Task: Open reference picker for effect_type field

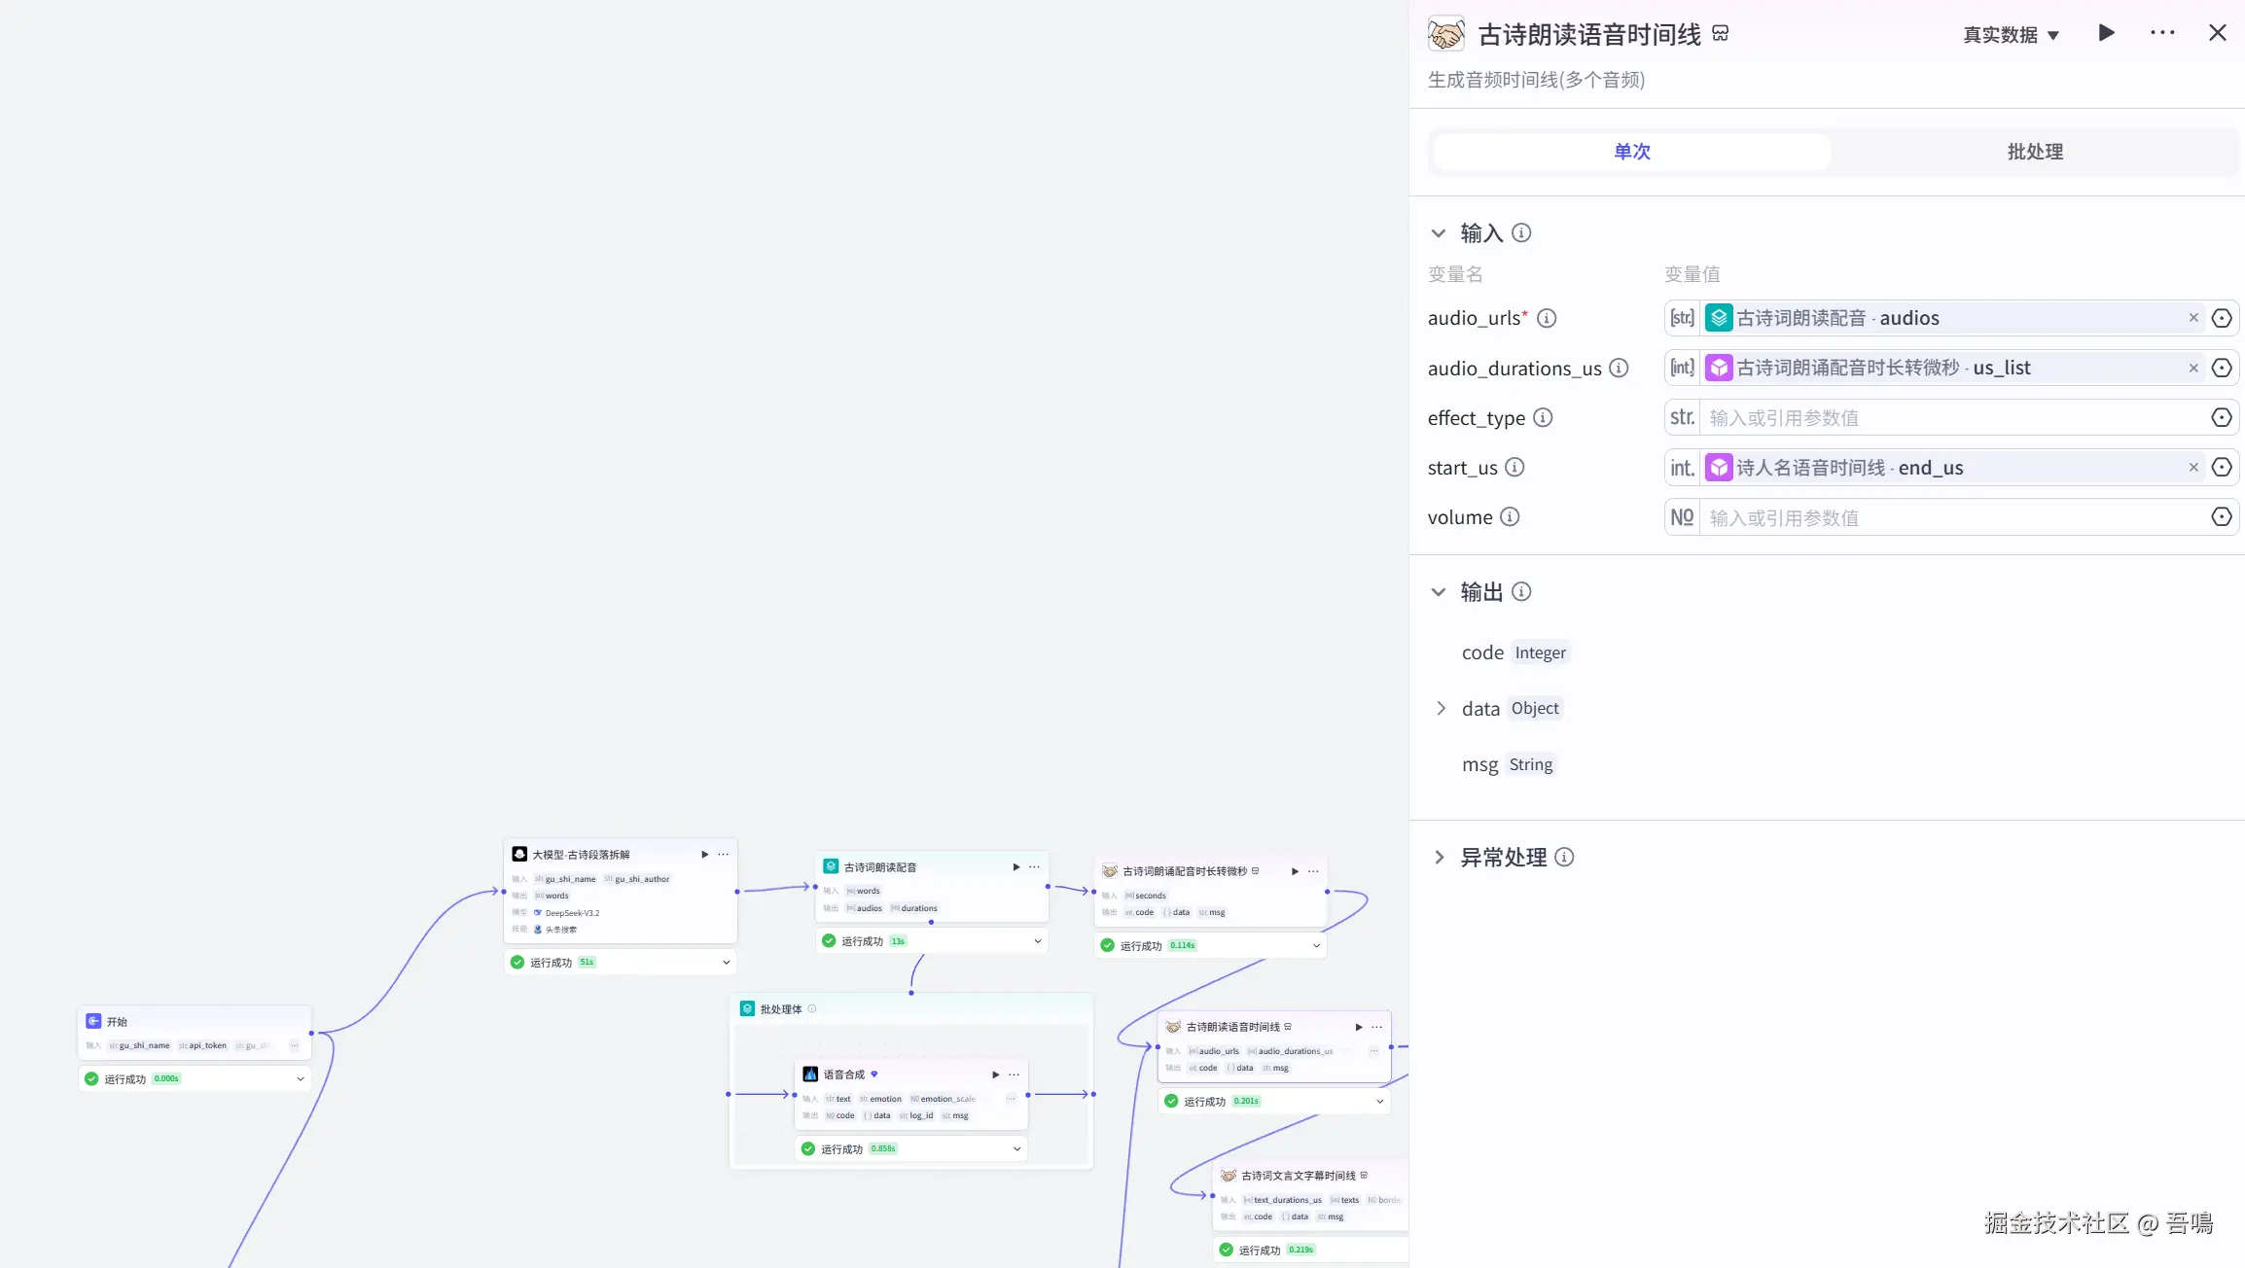Action: click(x=2221, y=418)
